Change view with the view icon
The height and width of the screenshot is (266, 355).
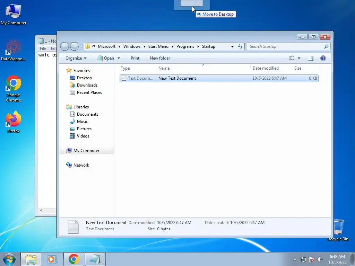[x=291, y=58]
